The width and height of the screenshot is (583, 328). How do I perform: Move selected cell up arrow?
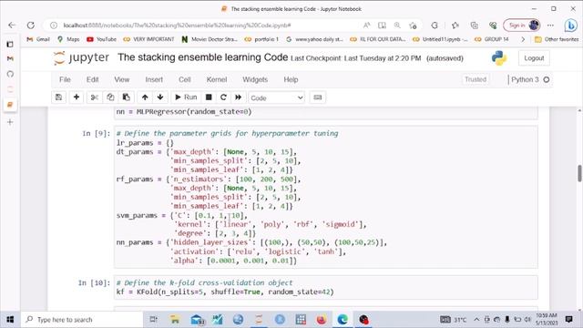coord(145,97)
